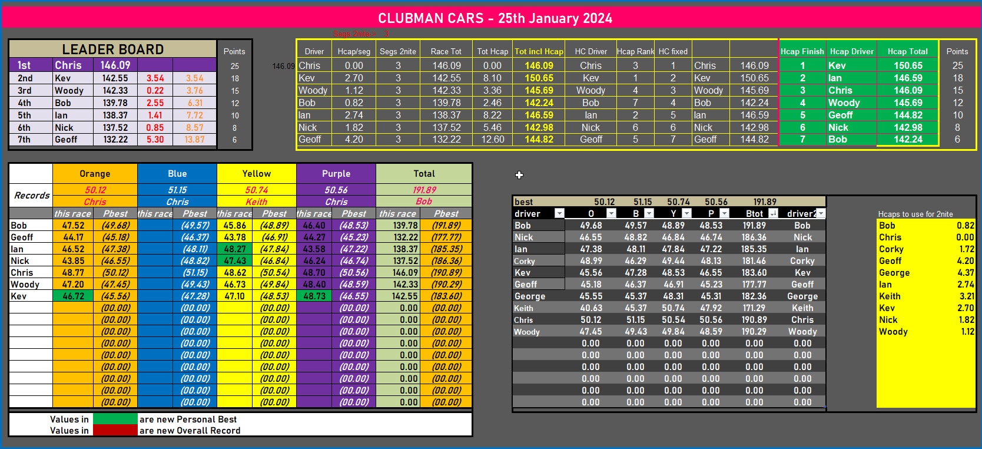Select Kev's green Purple time '48.73'

pyautogui.click(x=314, y=296)
